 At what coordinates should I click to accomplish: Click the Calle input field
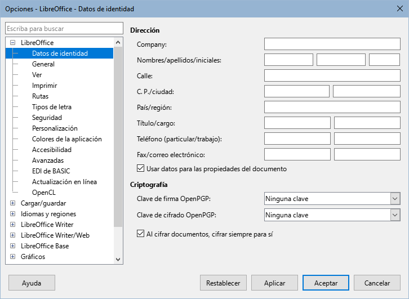tap(332, 75)
